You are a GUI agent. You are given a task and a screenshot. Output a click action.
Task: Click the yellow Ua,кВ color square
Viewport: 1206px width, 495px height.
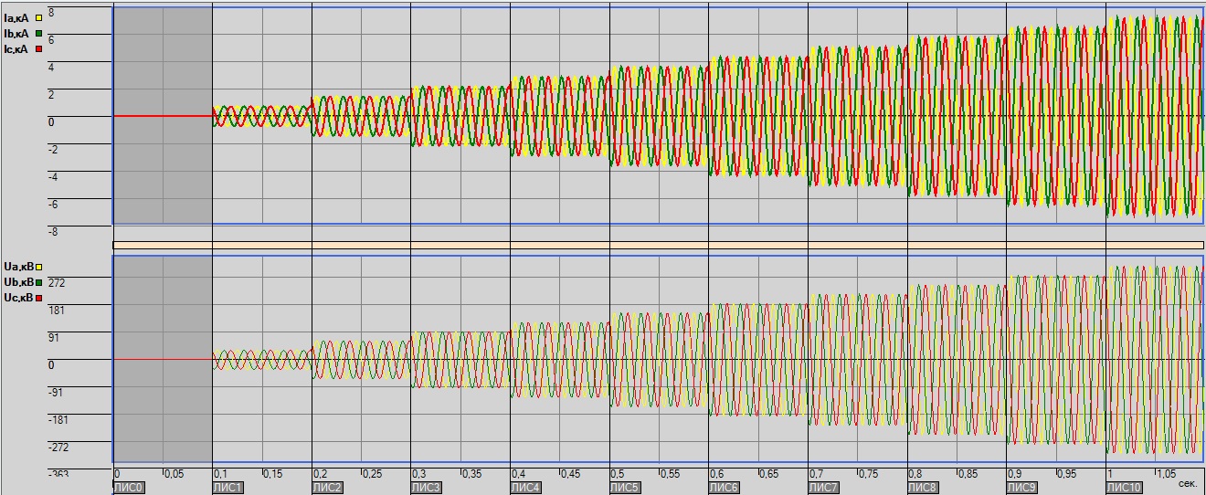(x=38, y=266)
